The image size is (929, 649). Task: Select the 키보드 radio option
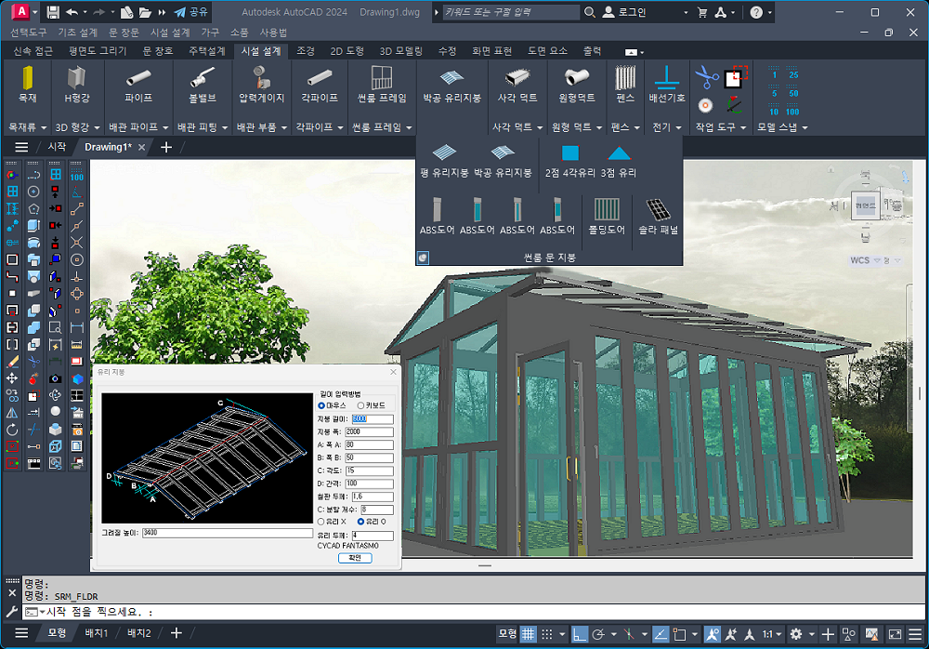click(x=360, y=405)
